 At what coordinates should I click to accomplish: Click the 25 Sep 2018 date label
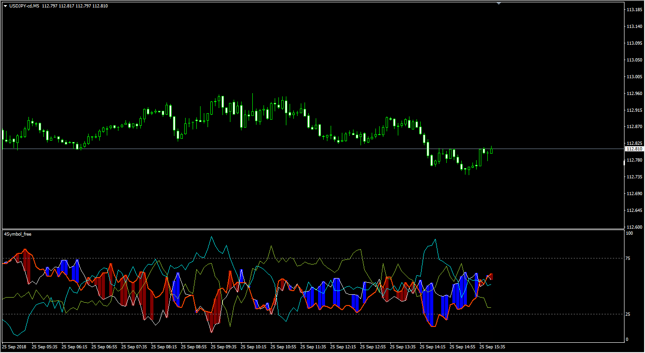point(15,347)
